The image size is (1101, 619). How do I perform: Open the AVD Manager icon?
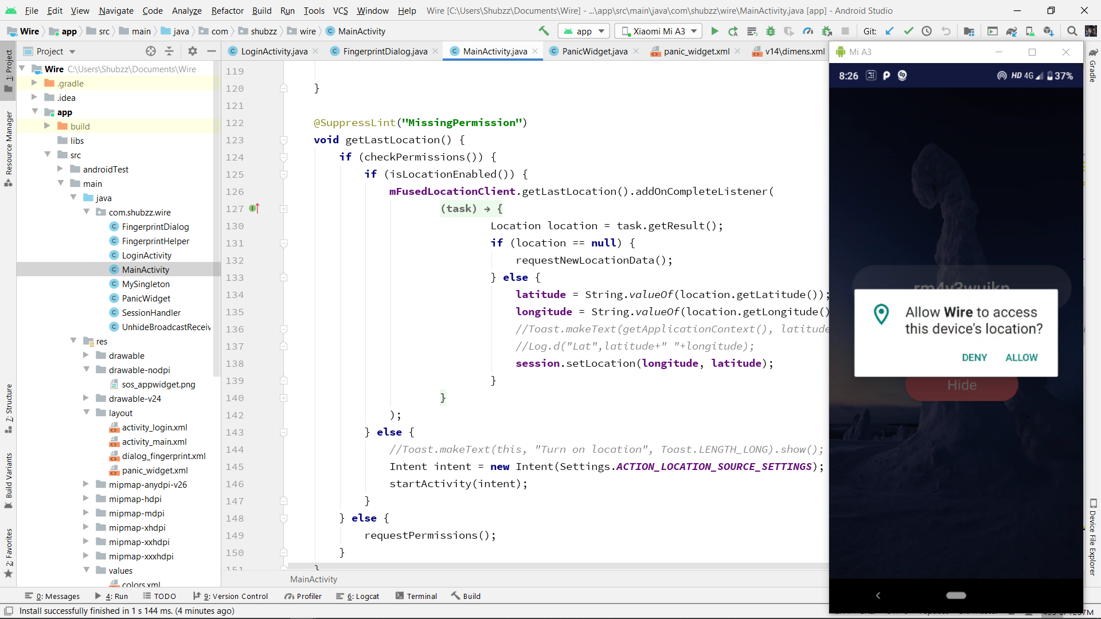coord(1030,31)
